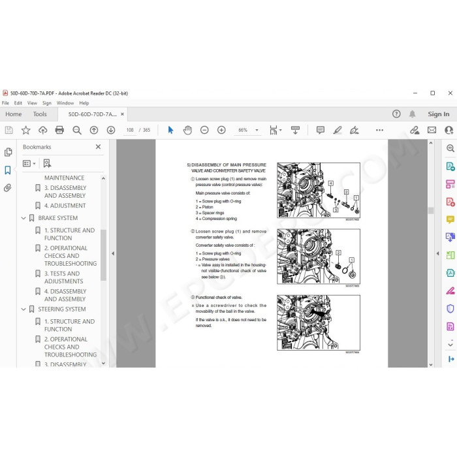
Task: Collapse the left navigation pane arrow
Action: click(x=113, y=253)
